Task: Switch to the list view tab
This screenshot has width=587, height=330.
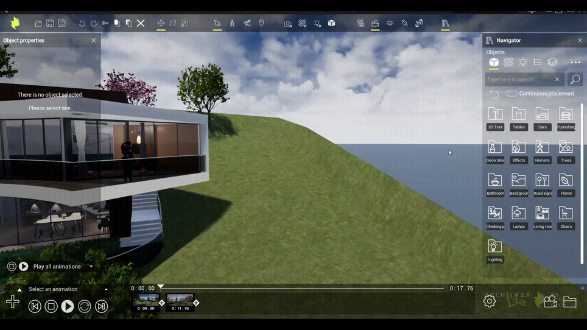Action: [538, 62]
